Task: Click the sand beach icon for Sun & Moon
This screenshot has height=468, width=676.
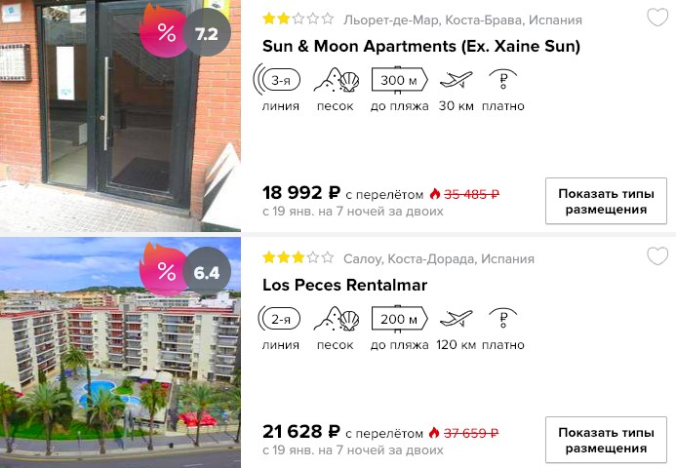Action: [x=337, y=80]
